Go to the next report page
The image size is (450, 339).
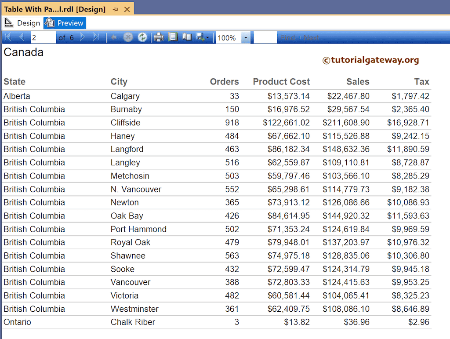coord(82,37)
